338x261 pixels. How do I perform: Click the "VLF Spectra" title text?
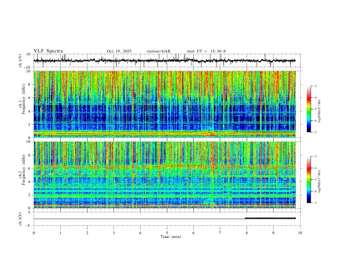pyautogui.click(x=48, y=51)
